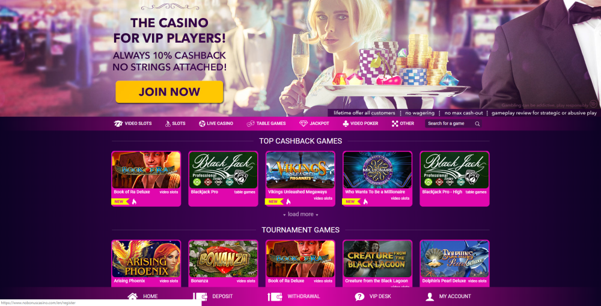Select the Live Casino chip icon
The width and height of the screenshot is (601, 306).
click(x=202, y=123)
